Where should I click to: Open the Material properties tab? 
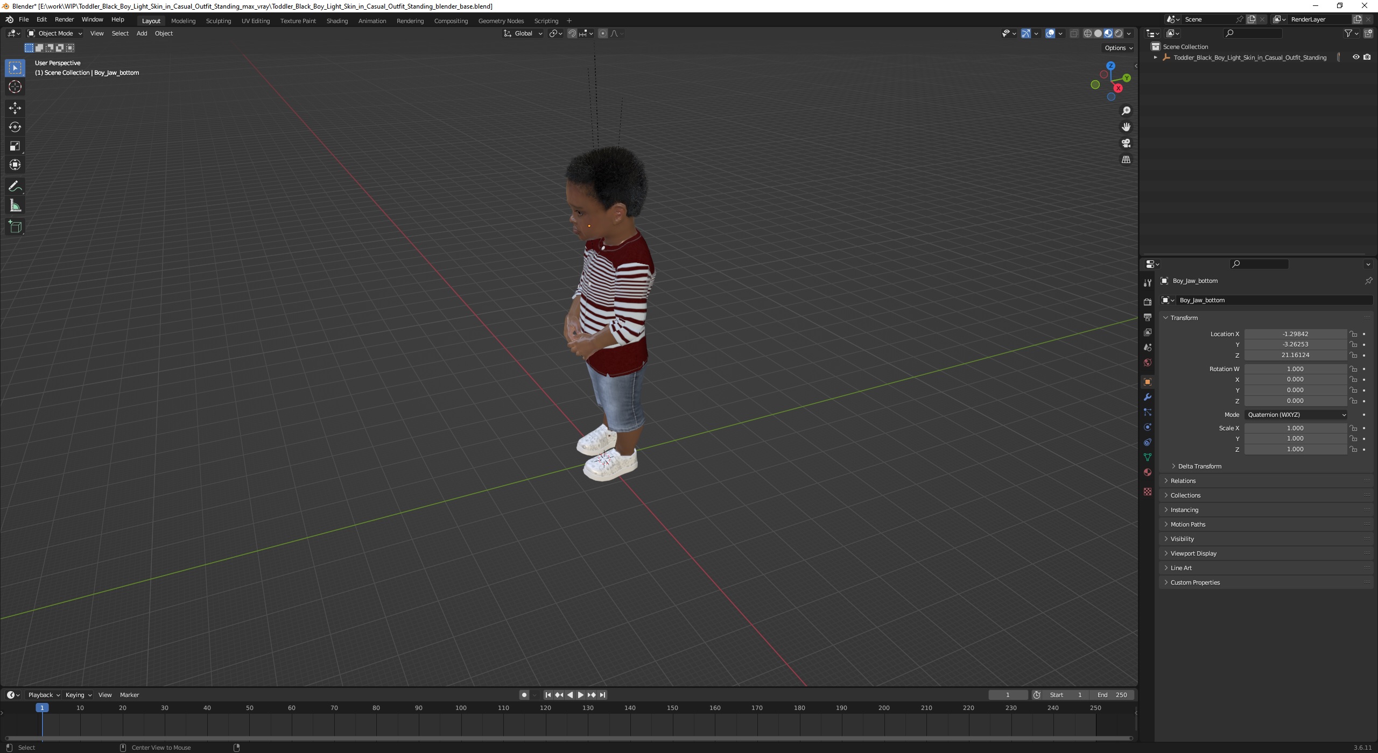[x=1148, y=472]
